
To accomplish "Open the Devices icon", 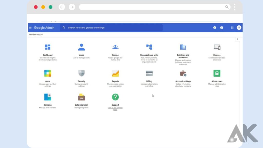I will pyautogui.click(x=217, y=47).
